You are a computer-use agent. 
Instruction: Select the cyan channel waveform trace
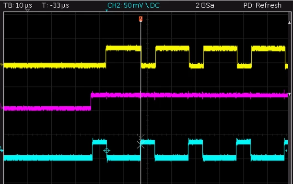(146, 150)
